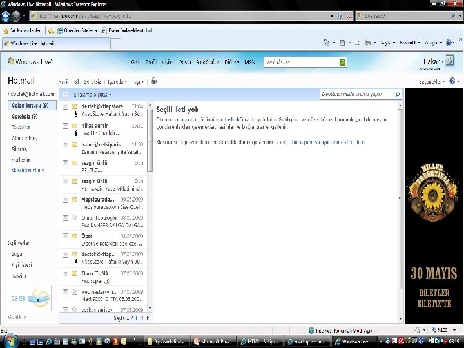Check the destek@kitapstore 21:04 message box
The height and width of the screenshot is (348, 464).
coord(65,106)
